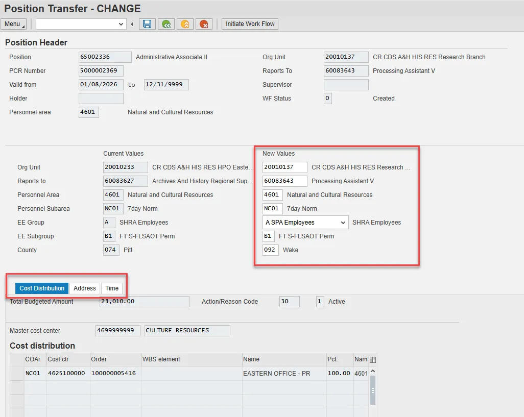The width and height of the screenshot is (524, 417).
Task: Click the red Cancel icon
Action: click(x=204, y=24)
